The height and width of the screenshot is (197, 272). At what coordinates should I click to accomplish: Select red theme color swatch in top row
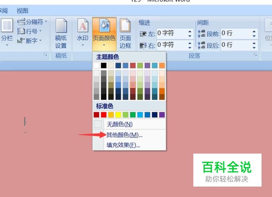(133, 66)
